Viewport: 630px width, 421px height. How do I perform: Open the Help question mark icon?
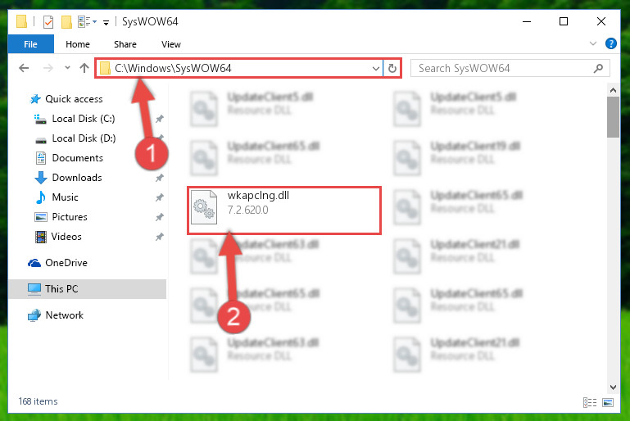click(610, 43)
